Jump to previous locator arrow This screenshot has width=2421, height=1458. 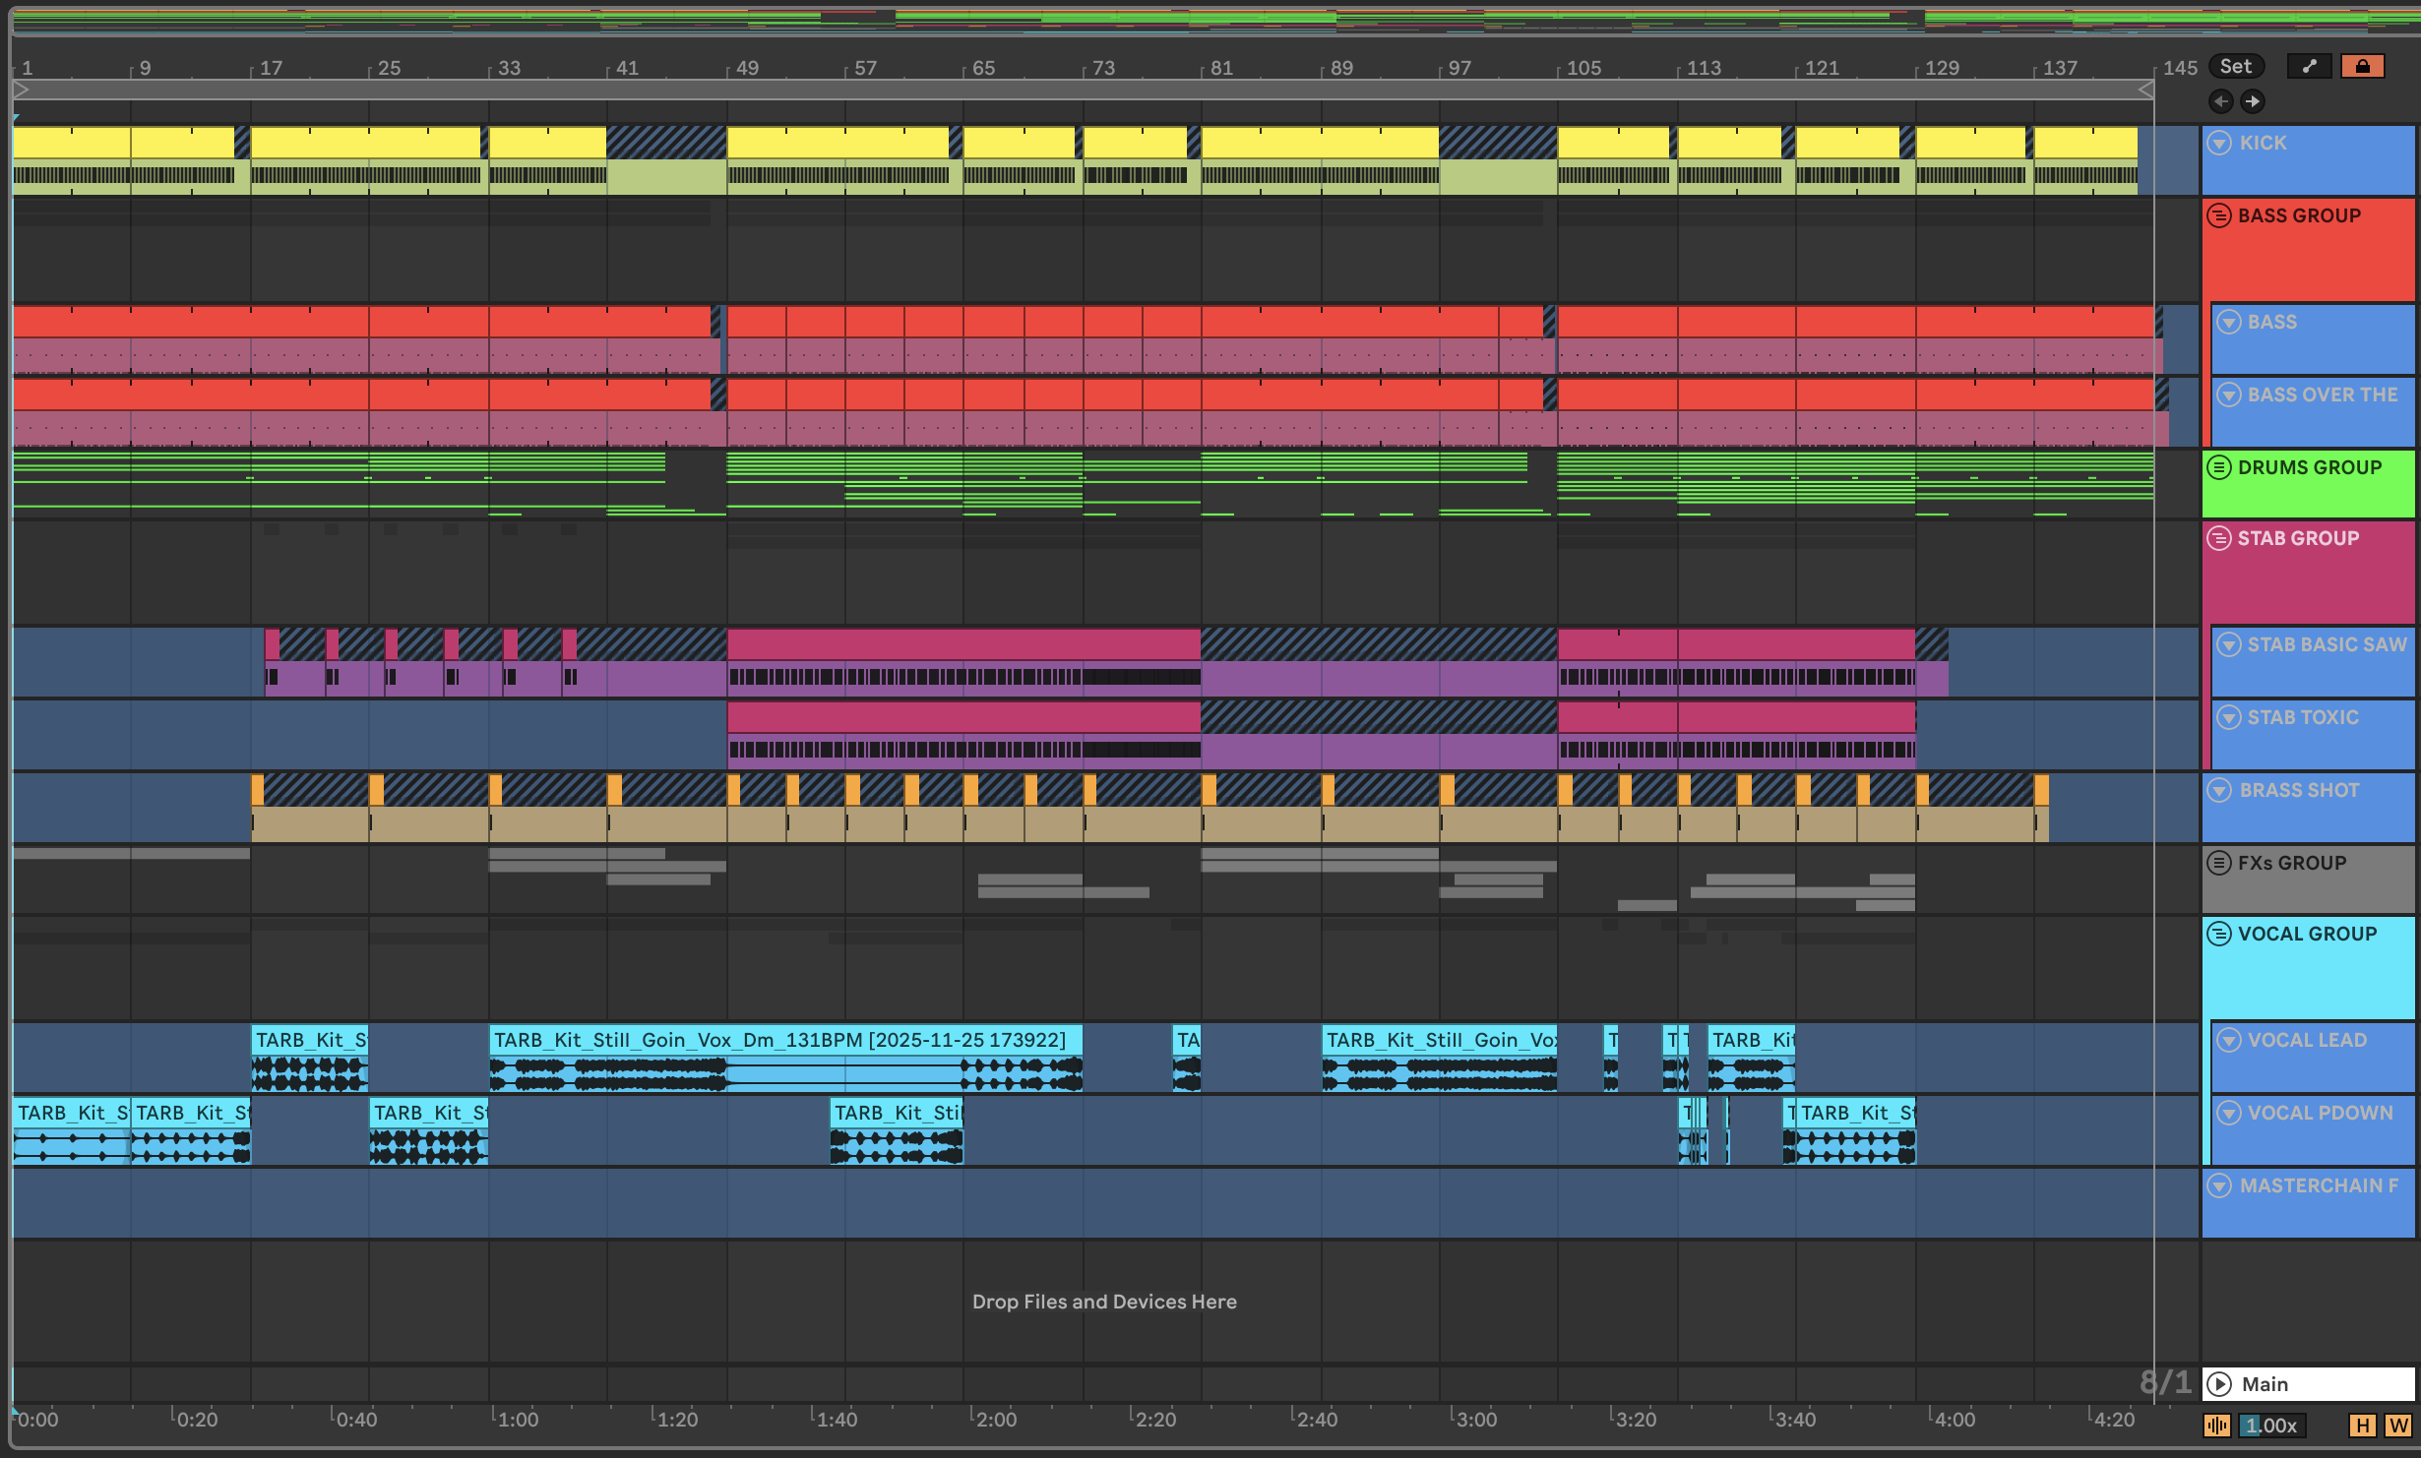point(2220,101)
